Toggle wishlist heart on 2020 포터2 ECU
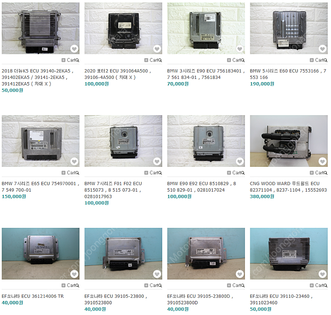Screen dimensions: 331x315 pyautogui.click(x=157, y=49)
